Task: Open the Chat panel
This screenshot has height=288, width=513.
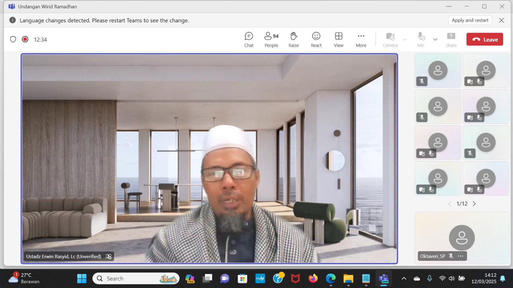Action: click(x=249, y=40)
